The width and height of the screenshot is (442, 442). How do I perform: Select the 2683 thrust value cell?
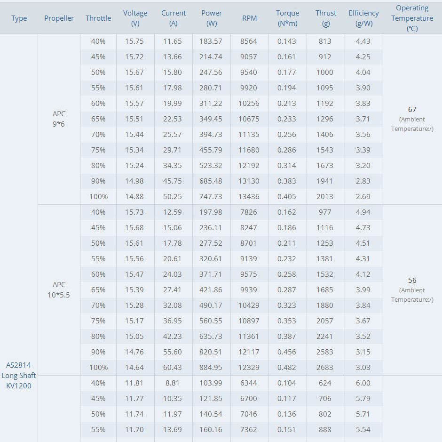pyautogui.click(x=325, y=368)
